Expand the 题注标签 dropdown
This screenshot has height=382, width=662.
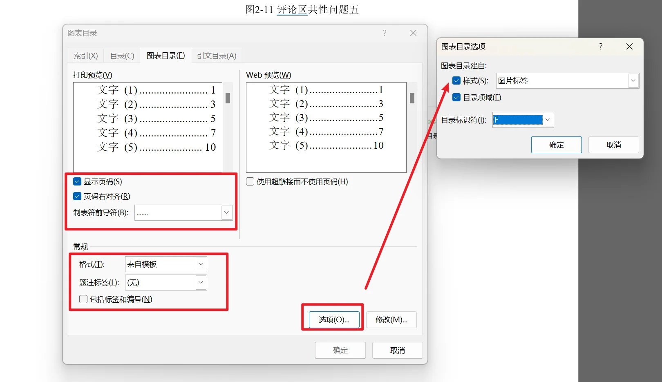tap(201, 282)
